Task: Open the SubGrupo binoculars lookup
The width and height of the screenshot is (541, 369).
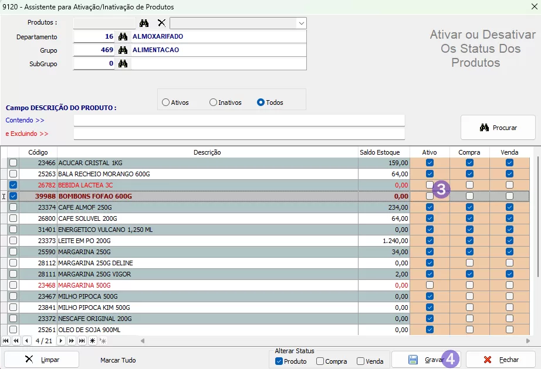Action: pos(123,63)
